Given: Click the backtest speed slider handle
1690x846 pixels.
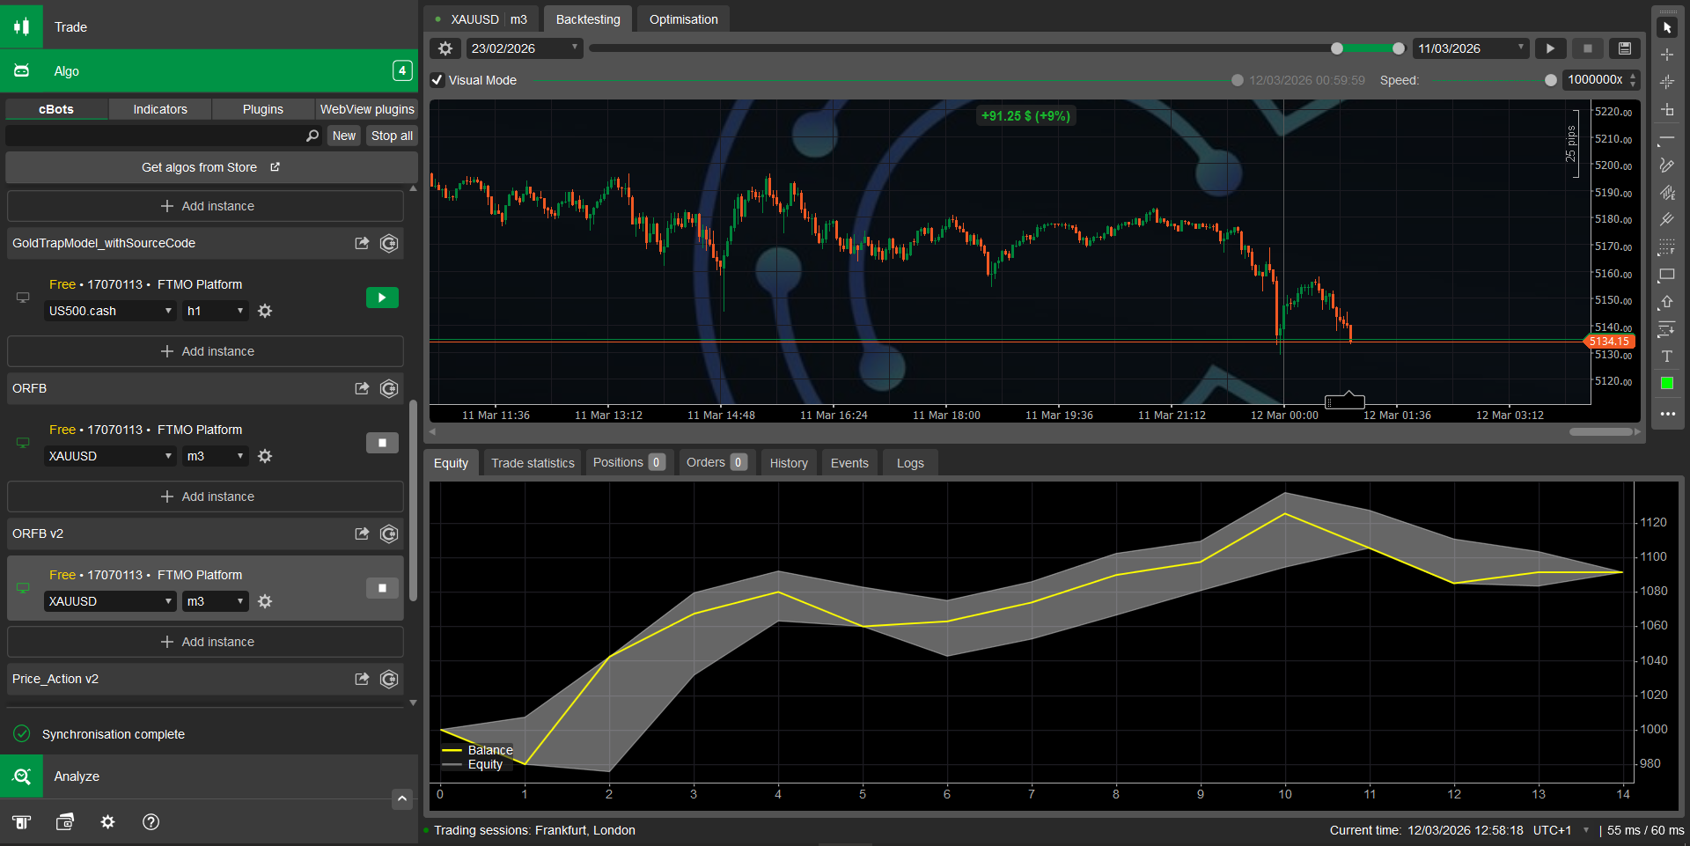Looking at the screenshot, I should click(x=1550, y=80).
